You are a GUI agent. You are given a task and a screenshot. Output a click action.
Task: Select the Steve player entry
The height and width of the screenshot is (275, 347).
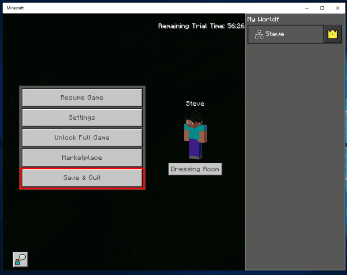click(x=286, y=34)
